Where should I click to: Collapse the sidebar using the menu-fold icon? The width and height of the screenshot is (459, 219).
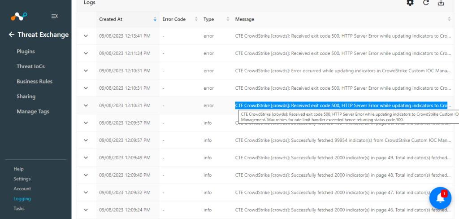click(54, 16)
